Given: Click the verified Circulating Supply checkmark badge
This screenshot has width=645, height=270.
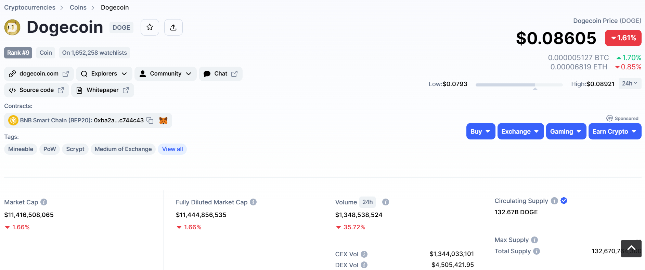Looking at the screenshot, I should 564,201.
